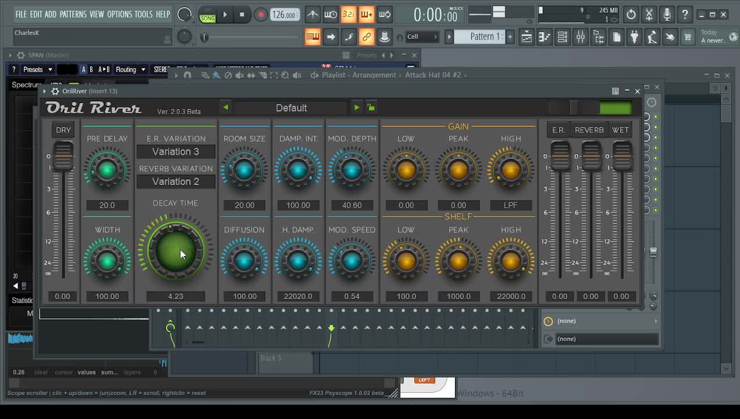Click the Room Size value field

coord(244,205)
